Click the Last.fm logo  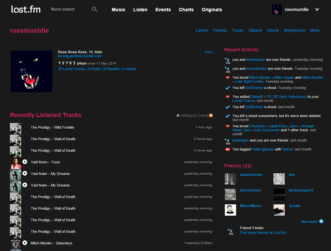click(25, 9)
